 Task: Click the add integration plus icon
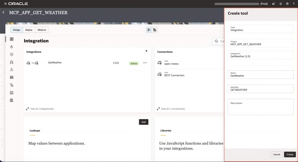click(x=146, y=51)
